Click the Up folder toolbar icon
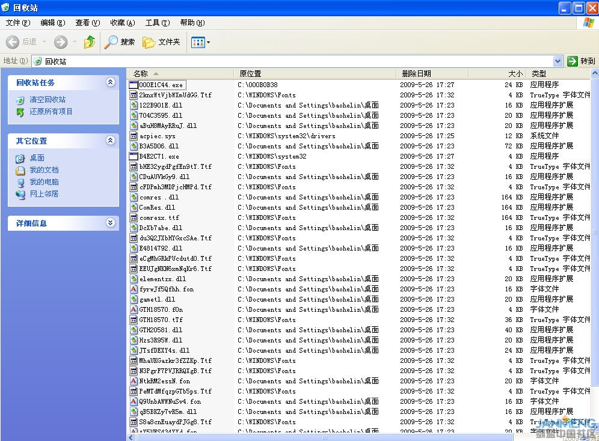Screen dimensions: 599x441 pos(90,42)
